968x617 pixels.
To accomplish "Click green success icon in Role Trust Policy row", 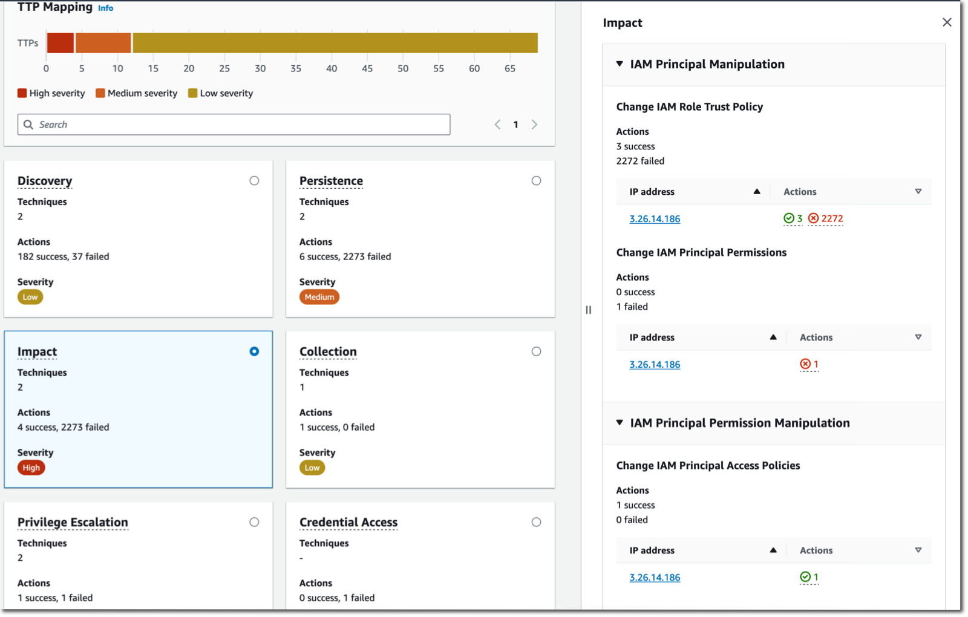I will 789,218.
